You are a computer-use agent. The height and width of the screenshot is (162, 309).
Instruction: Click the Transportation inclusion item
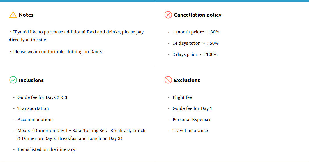coord(33,108)
